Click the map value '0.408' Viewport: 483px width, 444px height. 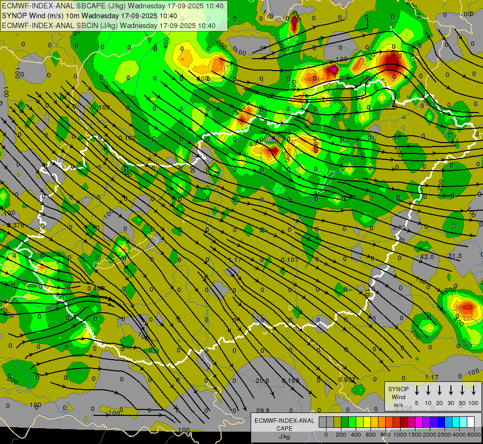coord(96,289)
